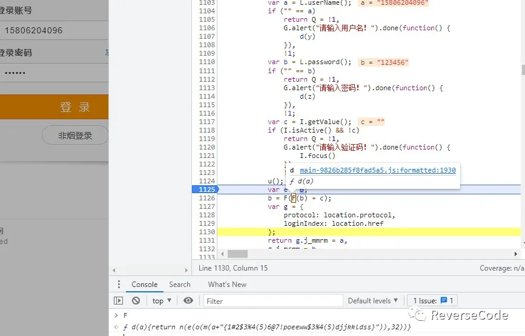
Task: Click line number 1130 in the gutter
Action: (x=207, y=232)
